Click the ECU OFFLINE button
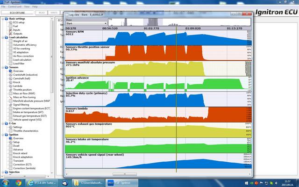Image resolution: width=299 pixels, height=187 pixels. tap(17, 13)
